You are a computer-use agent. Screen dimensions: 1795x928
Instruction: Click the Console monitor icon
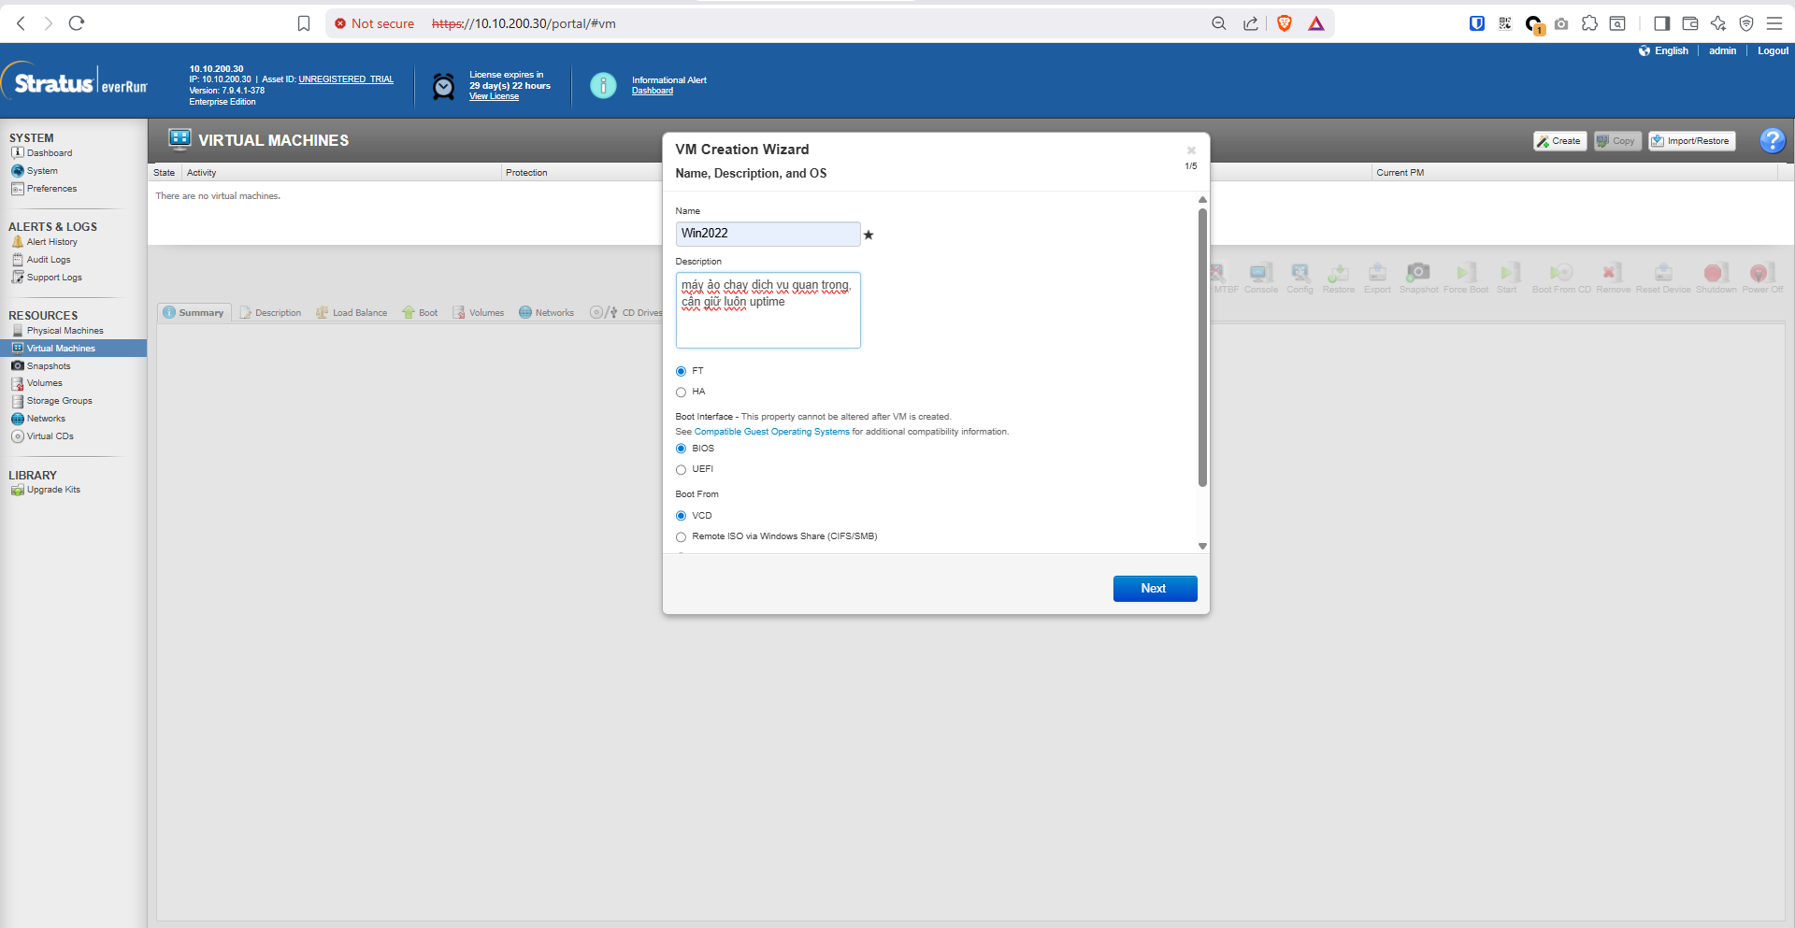click(1260, 273)
